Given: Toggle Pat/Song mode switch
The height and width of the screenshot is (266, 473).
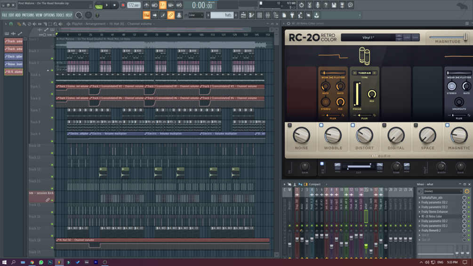Looking at the screenshot, I should [x=99, y=5].
